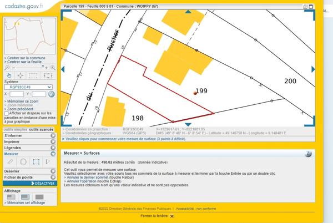The image size is (333, 223).
Task: Click the 'Mesurer > Surfaces' heading
Action: [x=82, y=153]
